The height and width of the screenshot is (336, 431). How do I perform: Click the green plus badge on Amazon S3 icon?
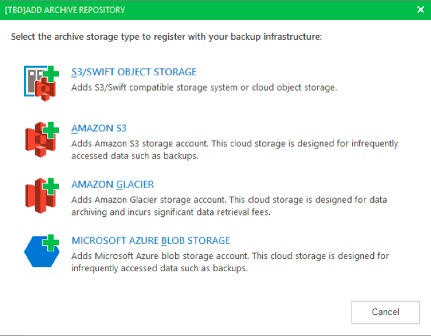[50, 130]
